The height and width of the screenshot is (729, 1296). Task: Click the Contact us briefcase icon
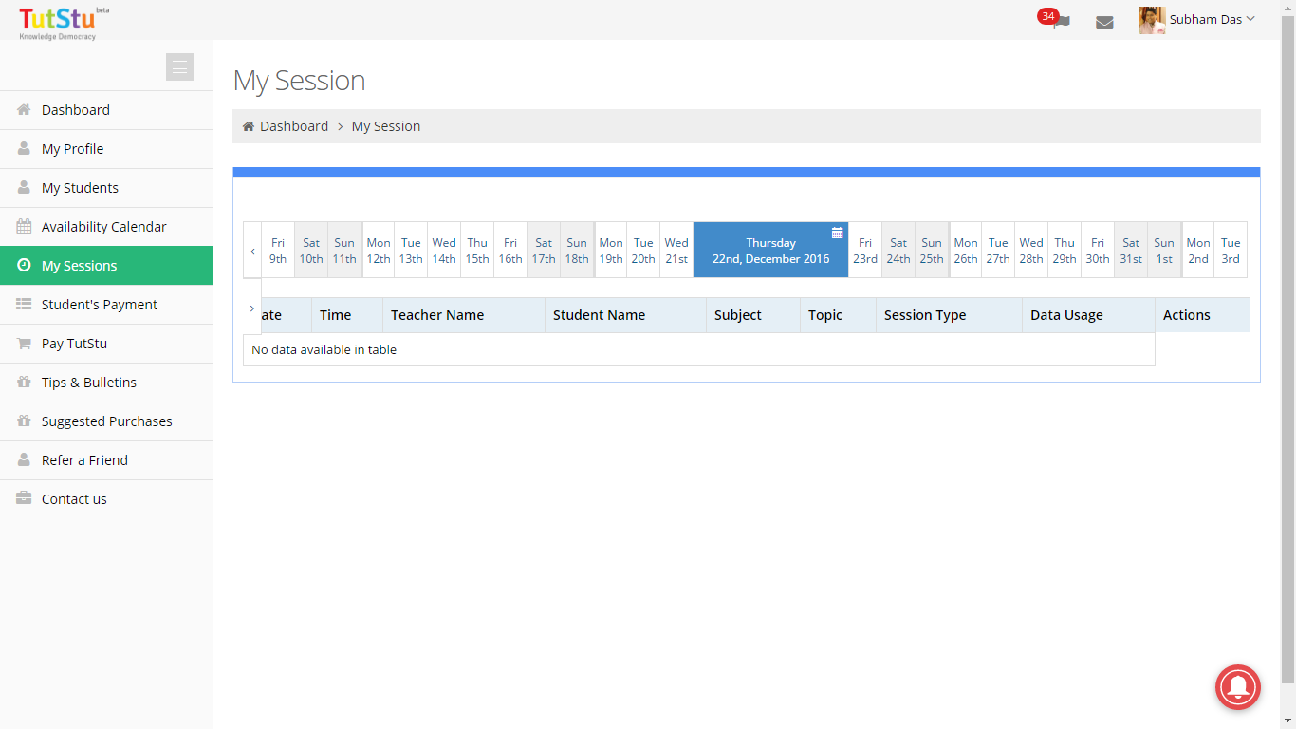[24, 499]
